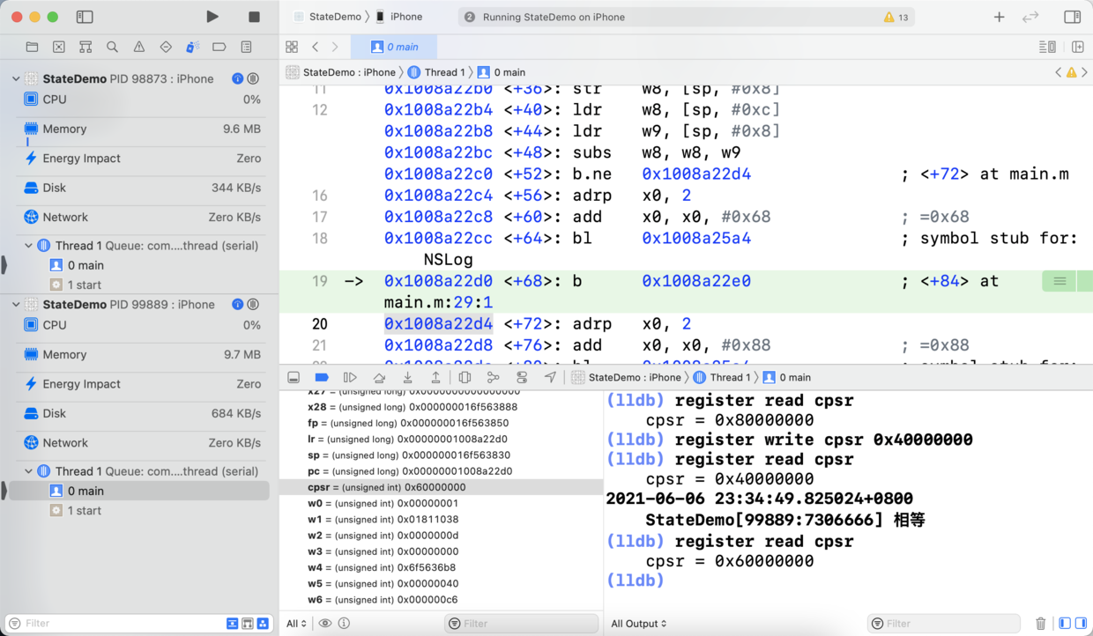The image size is (1093, 636).
Task: Click the Run (play) button
Action: pyautogui.click(x=212, y=17)
